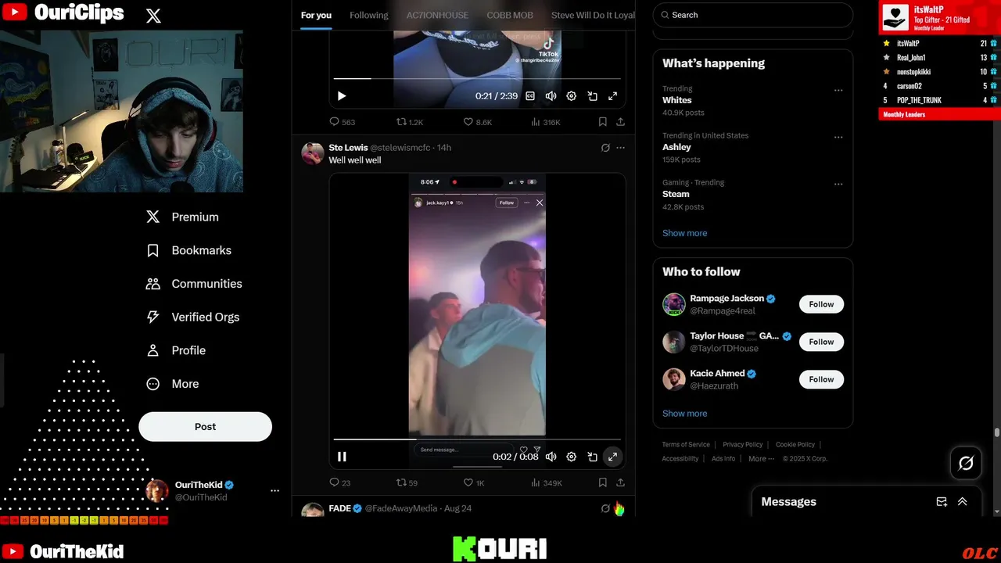1001x563 pixels.
Task: Open the Steam trending topic
Action: click(x=676, y=194)
